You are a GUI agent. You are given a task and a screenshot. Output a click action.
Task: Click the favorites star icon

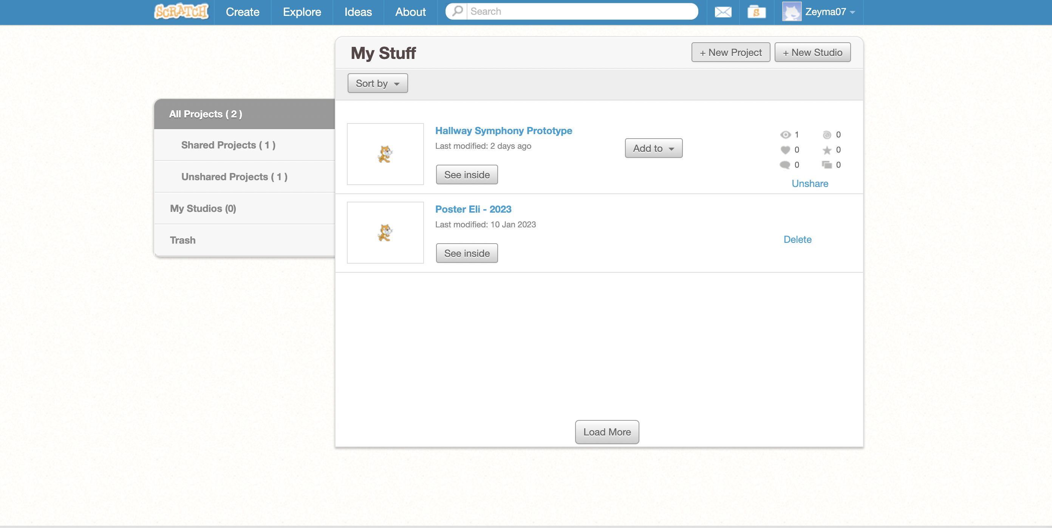(826, 150)
